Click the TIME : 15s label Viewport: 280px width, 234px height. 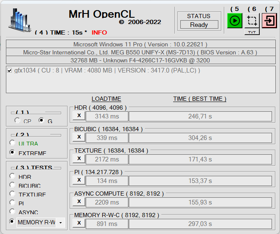(x=66, y=32)
